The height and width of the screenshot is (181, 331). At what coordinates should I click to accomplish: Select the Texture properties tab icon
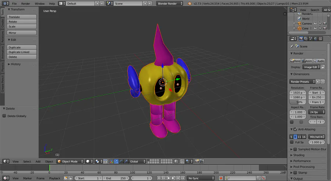tap(320, 39)
